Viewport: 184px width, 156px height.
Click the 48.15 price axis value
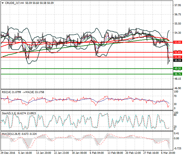pos(178,79)
